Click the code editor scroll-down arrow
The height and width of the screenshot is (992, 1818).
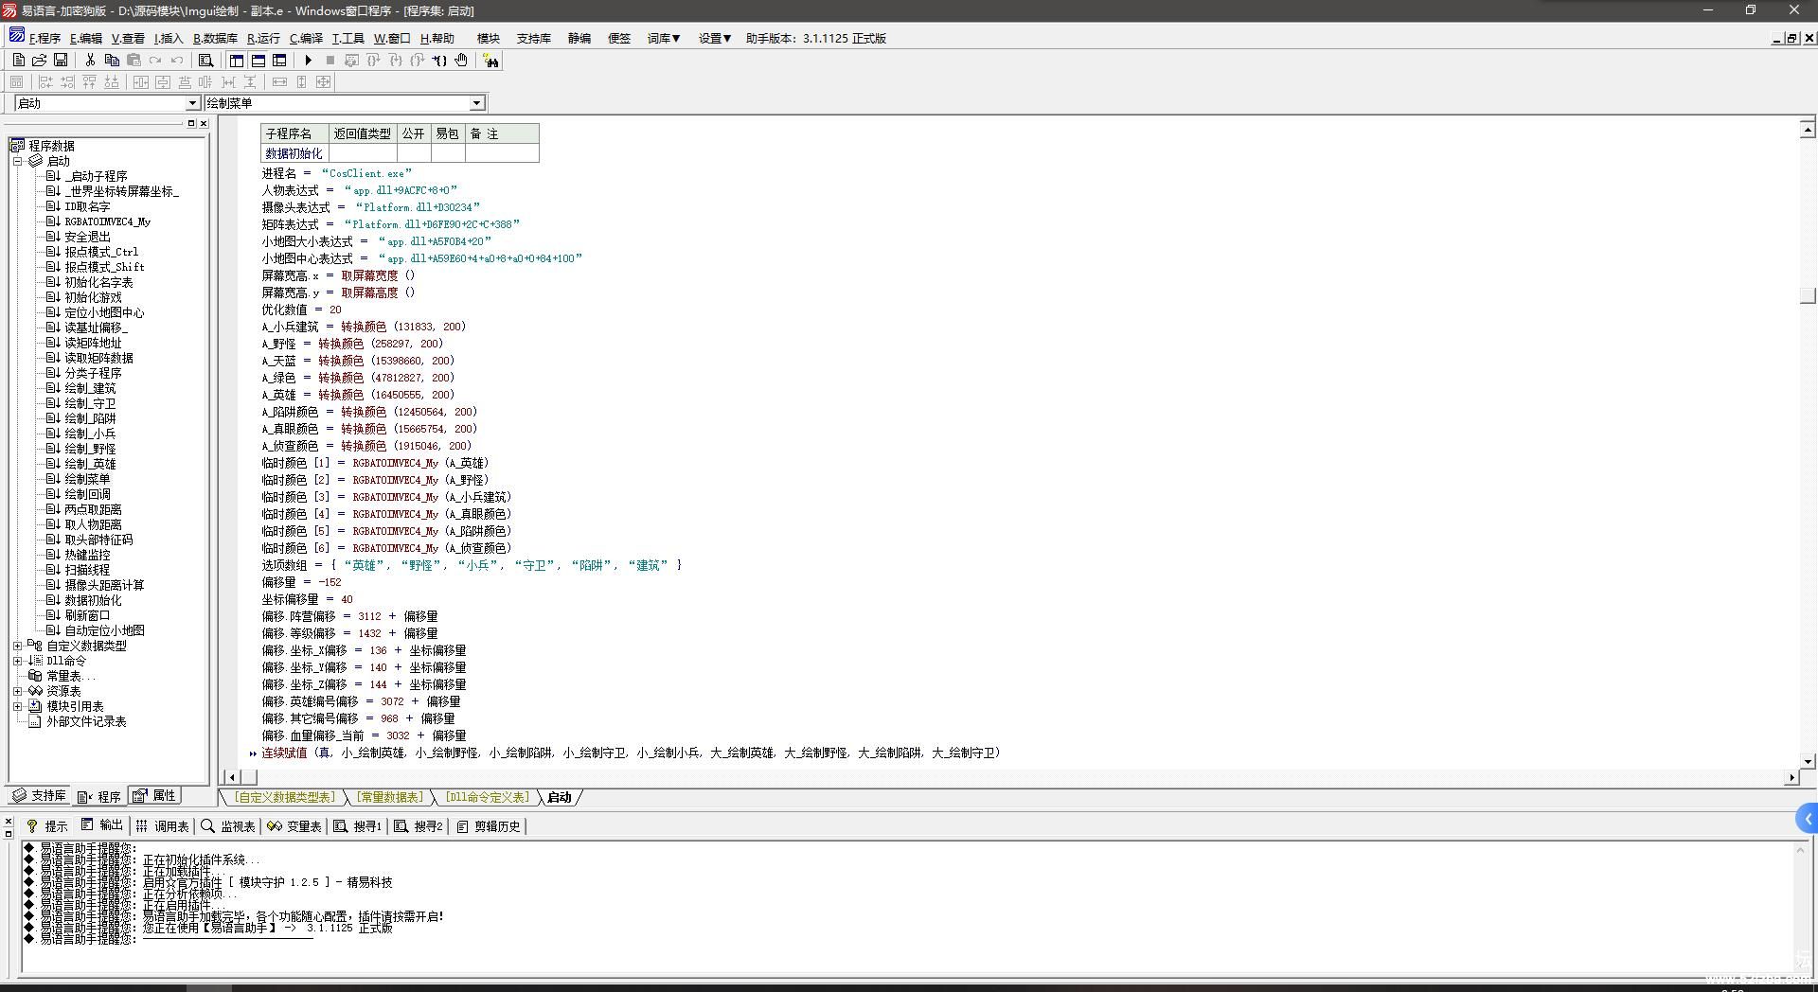coord(1808,761)
